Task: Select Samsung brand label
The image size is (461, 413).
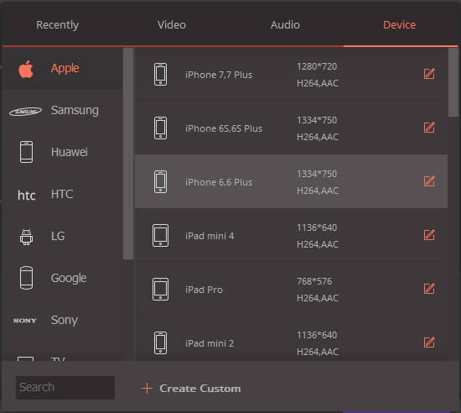Action: click(x=75, y=111)
